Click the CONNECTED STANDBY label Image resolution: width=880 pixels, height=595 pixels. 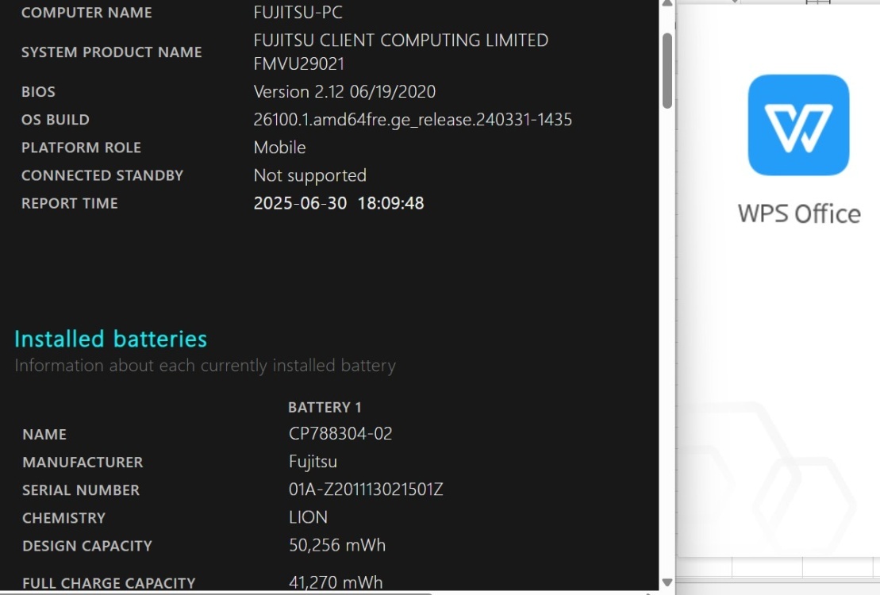[x=102, y=175]
